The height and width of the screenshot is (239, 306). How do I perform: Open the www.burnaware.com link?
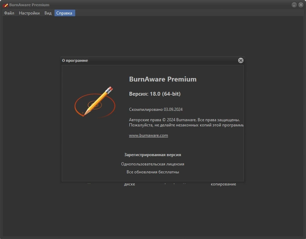point(148,135)
